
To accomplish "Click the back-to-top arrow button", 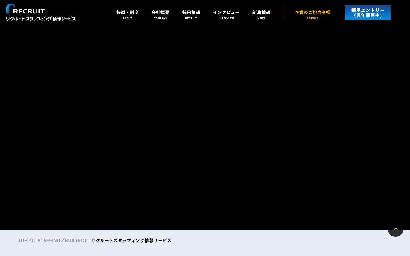I will coord(396,229).
